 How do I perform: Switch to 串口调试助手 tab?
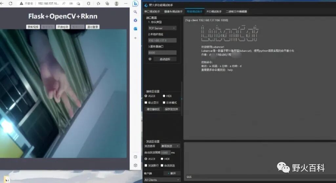pyautogui.click(x=152, y=11)
